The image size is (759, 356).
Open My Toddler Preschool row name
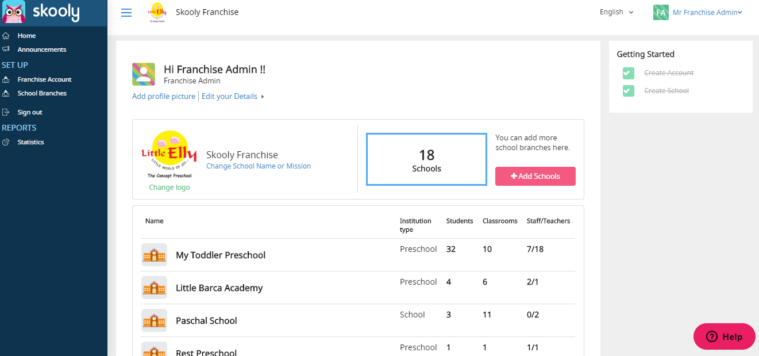(221, 255)
